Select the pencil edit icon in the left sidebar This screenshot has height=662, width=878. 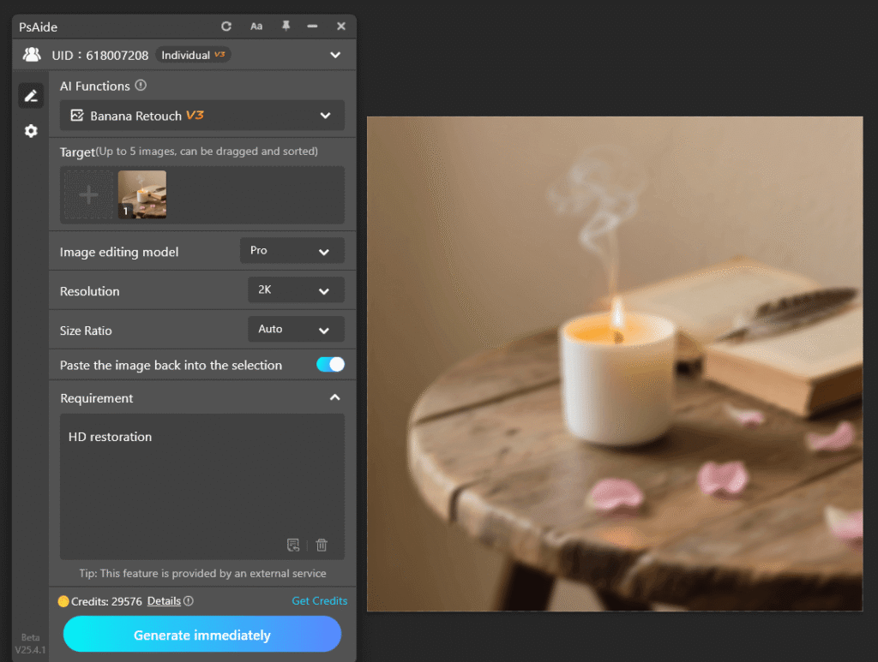pyautogui.click(x=31, y=95)
